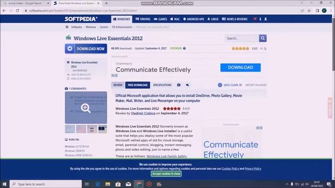This screenshot has width=335, height=188.
Task: Select the second small screenshot thumbnail
Action: (81, 129)
